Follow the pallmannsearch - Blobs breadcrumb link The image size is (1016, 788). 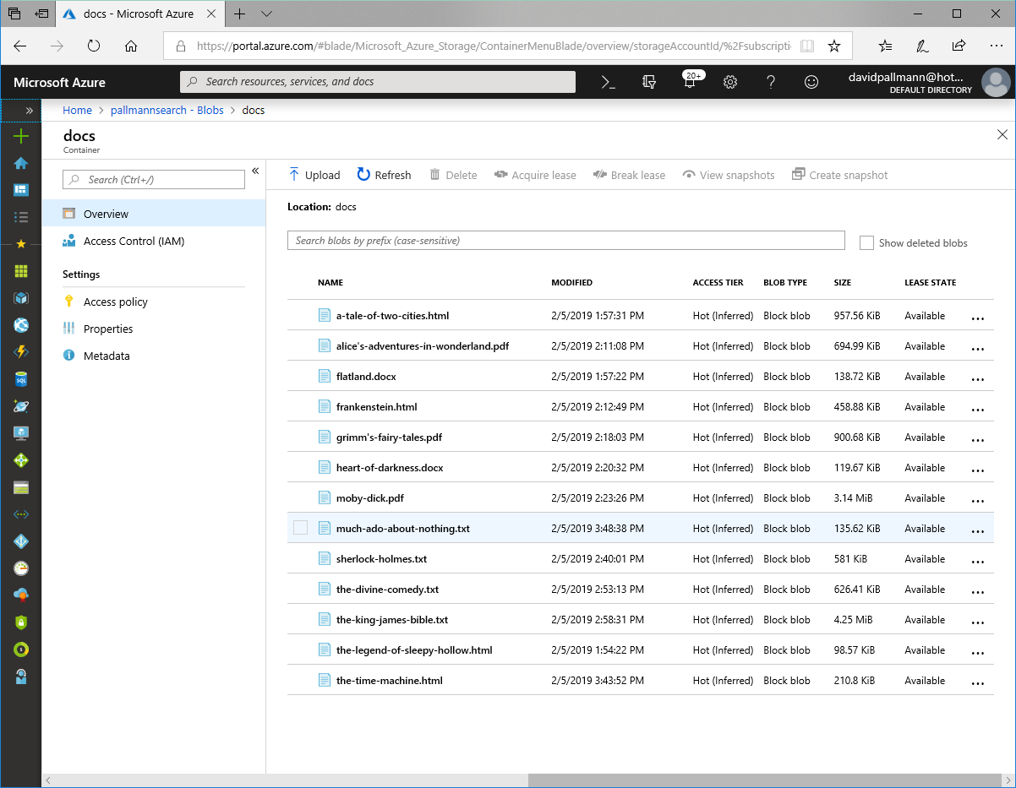point(167,110)
